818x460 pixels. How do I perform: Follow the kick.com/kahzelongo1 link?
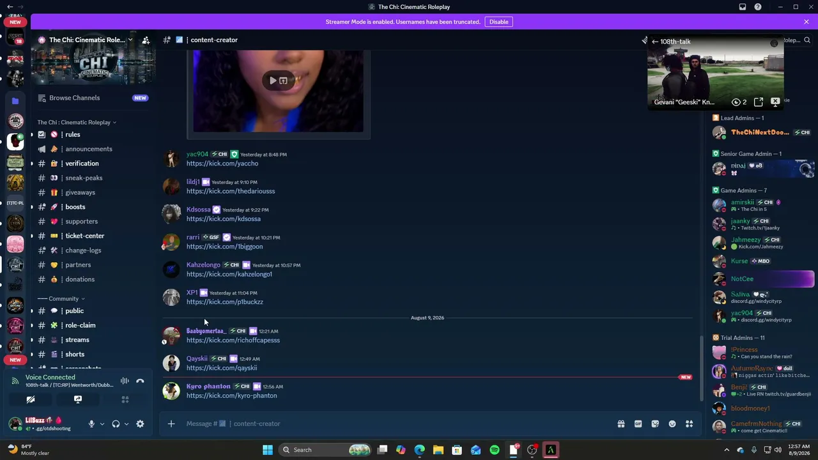(229, 274)
